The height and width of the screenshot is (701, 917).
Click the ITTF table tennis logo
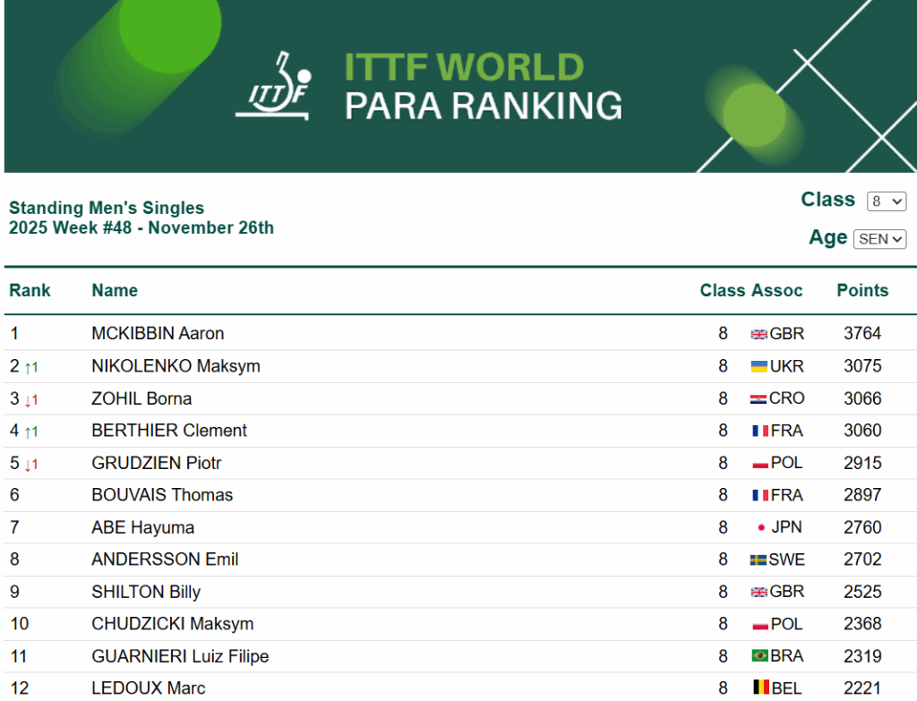[275, 86]
